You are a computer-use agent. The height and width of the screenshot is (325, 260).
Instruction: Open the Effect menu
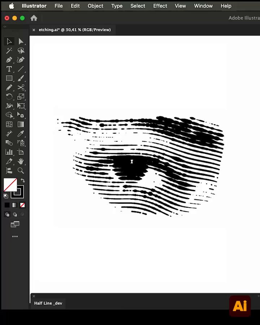(x=160, y=6)
